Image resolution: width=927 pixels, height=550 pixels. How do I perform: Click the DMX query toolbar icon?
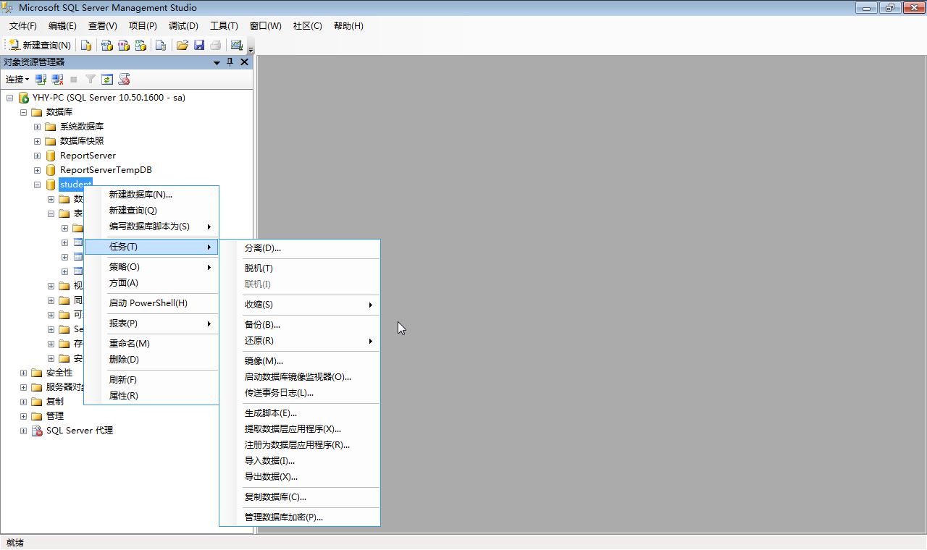point(124,45)
